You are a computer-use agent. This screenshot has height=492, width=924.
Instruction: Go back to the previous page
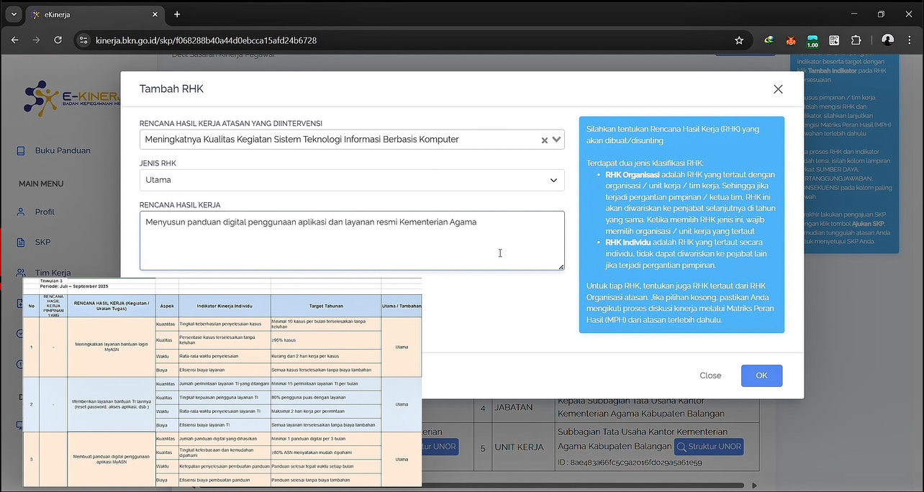point(15,40)
